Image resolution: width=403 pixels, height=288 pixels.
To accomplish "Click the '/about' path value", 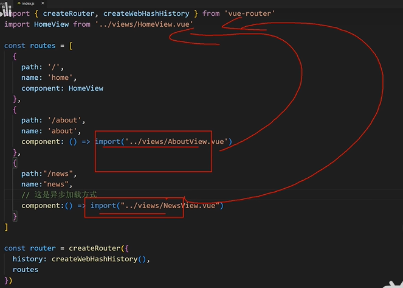I will [x=67, y=120].
